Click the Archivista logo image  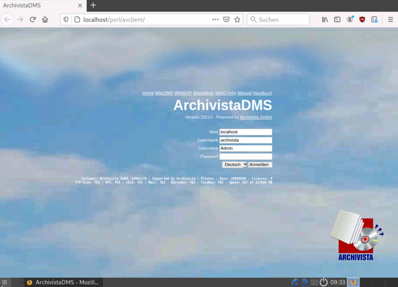357,235
